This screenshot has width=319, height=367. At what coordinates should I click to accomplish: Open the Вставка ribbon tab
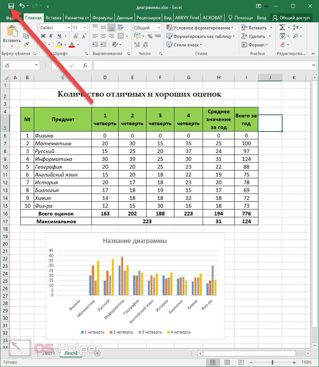pos(54,17)
